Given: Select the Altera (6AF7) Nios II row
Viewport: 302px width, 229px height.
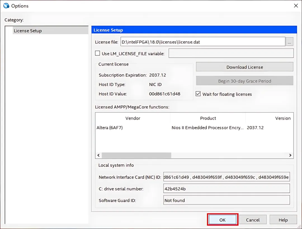Looking at the screenshot, I should pos(194,128).
